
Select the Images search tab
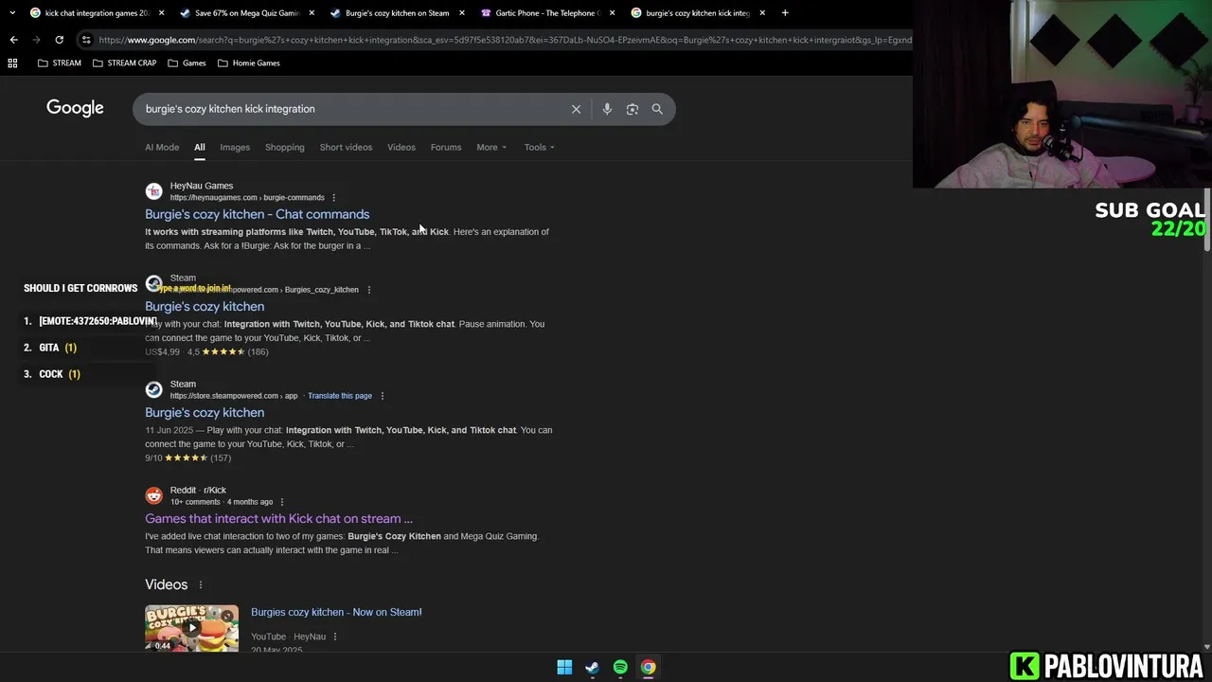point(235,147)
